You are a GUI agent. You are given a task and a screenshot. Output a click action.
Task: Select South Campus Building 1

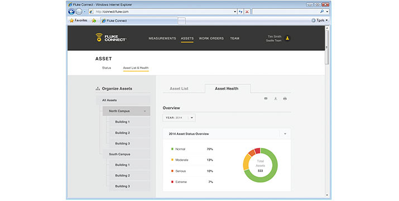129,165
